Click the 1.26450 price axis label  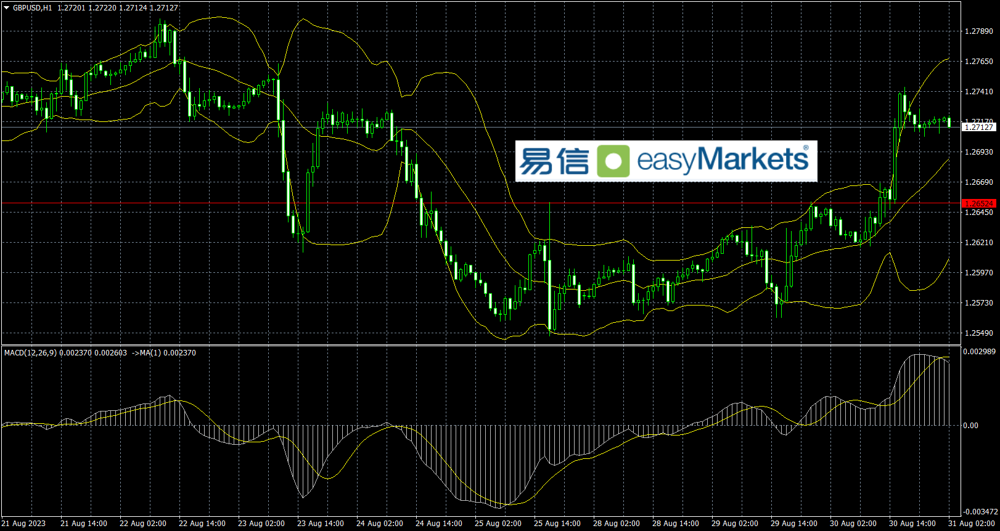pyautogui.click(x=979, y=212)
